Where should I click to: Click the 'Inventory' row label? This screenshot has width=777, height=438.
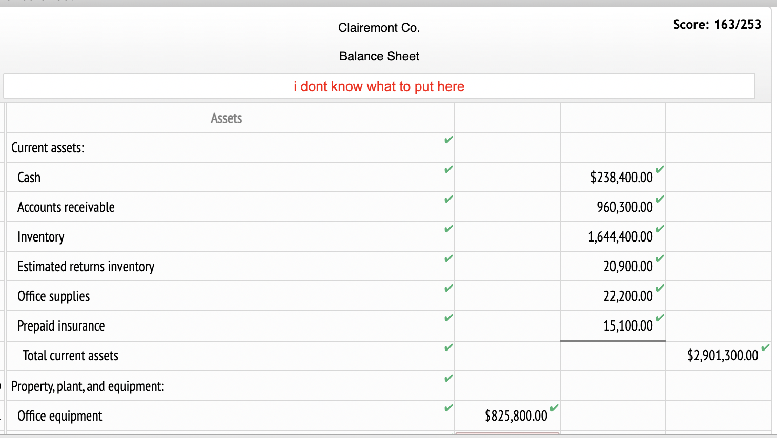(x=40, y=237)
